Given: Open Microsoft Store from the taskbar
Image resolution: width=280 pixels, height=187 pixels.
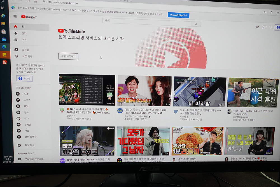Looking at the screenshot, I should [4, 32].
